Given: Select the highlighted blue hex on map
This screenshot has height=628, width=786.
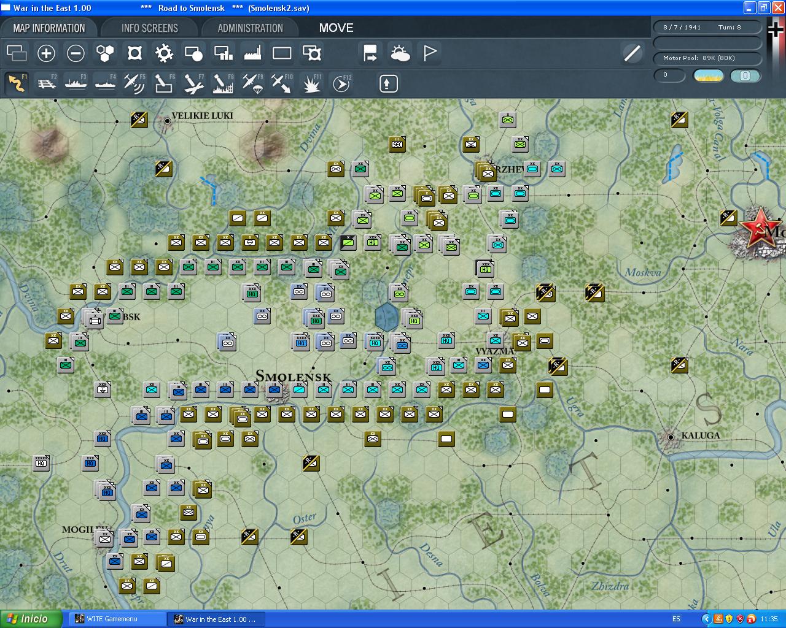Looking at the screenshot, I should 387,318.
